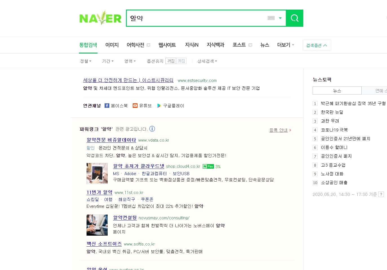The height and width of the screenshot is (270, 387).
Task: Click the help question mark next to timestamp
Action: click(381, 194)
